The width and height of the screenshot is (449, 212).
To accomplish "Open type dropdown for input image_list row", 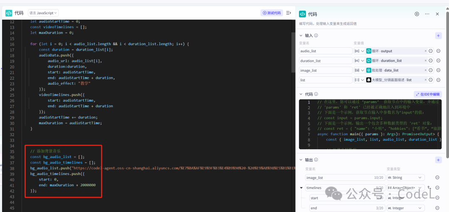I will (359, 70).
